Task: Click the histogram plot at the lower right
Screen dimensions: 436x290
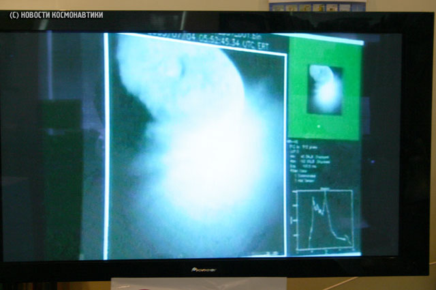Action: 324,220
